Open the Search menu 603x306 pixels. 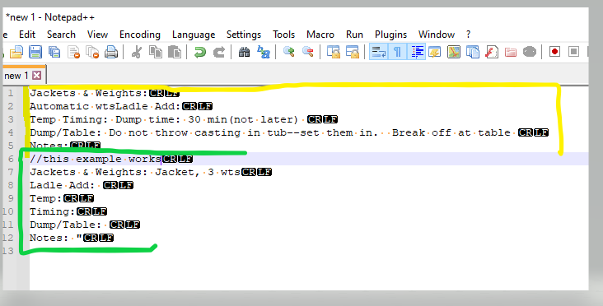[x=61, y=35]
